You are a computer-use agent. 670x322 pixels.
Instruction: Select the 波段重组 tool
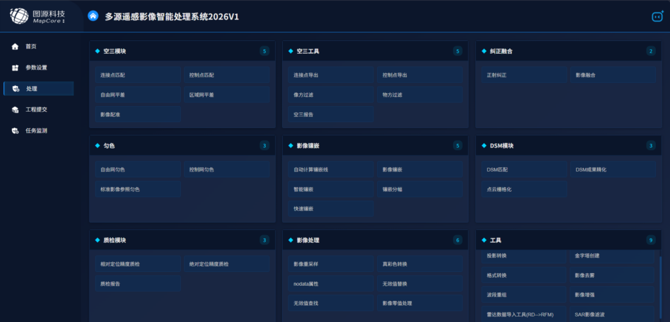(524, 295)
